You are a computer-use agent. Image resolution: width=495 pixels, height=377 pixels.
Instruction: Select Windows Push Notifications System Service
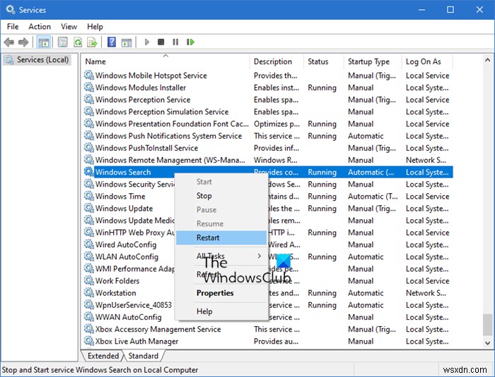click(268, 136)
